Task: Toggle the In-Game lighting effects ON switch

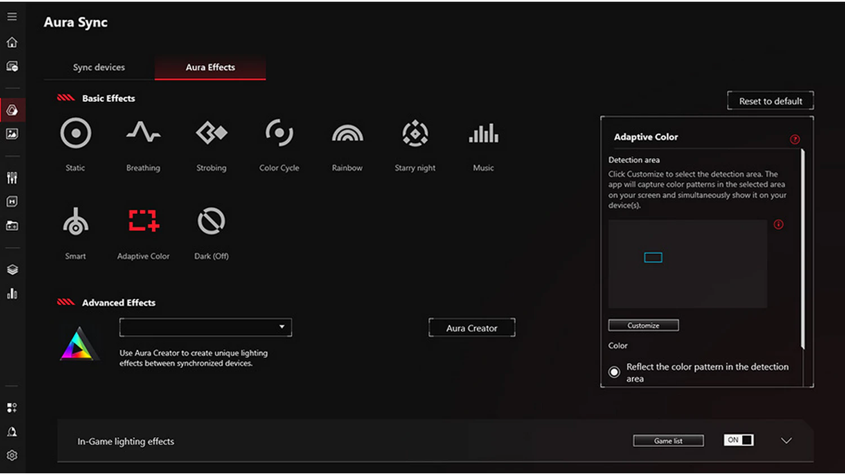Action: [739, 440]
